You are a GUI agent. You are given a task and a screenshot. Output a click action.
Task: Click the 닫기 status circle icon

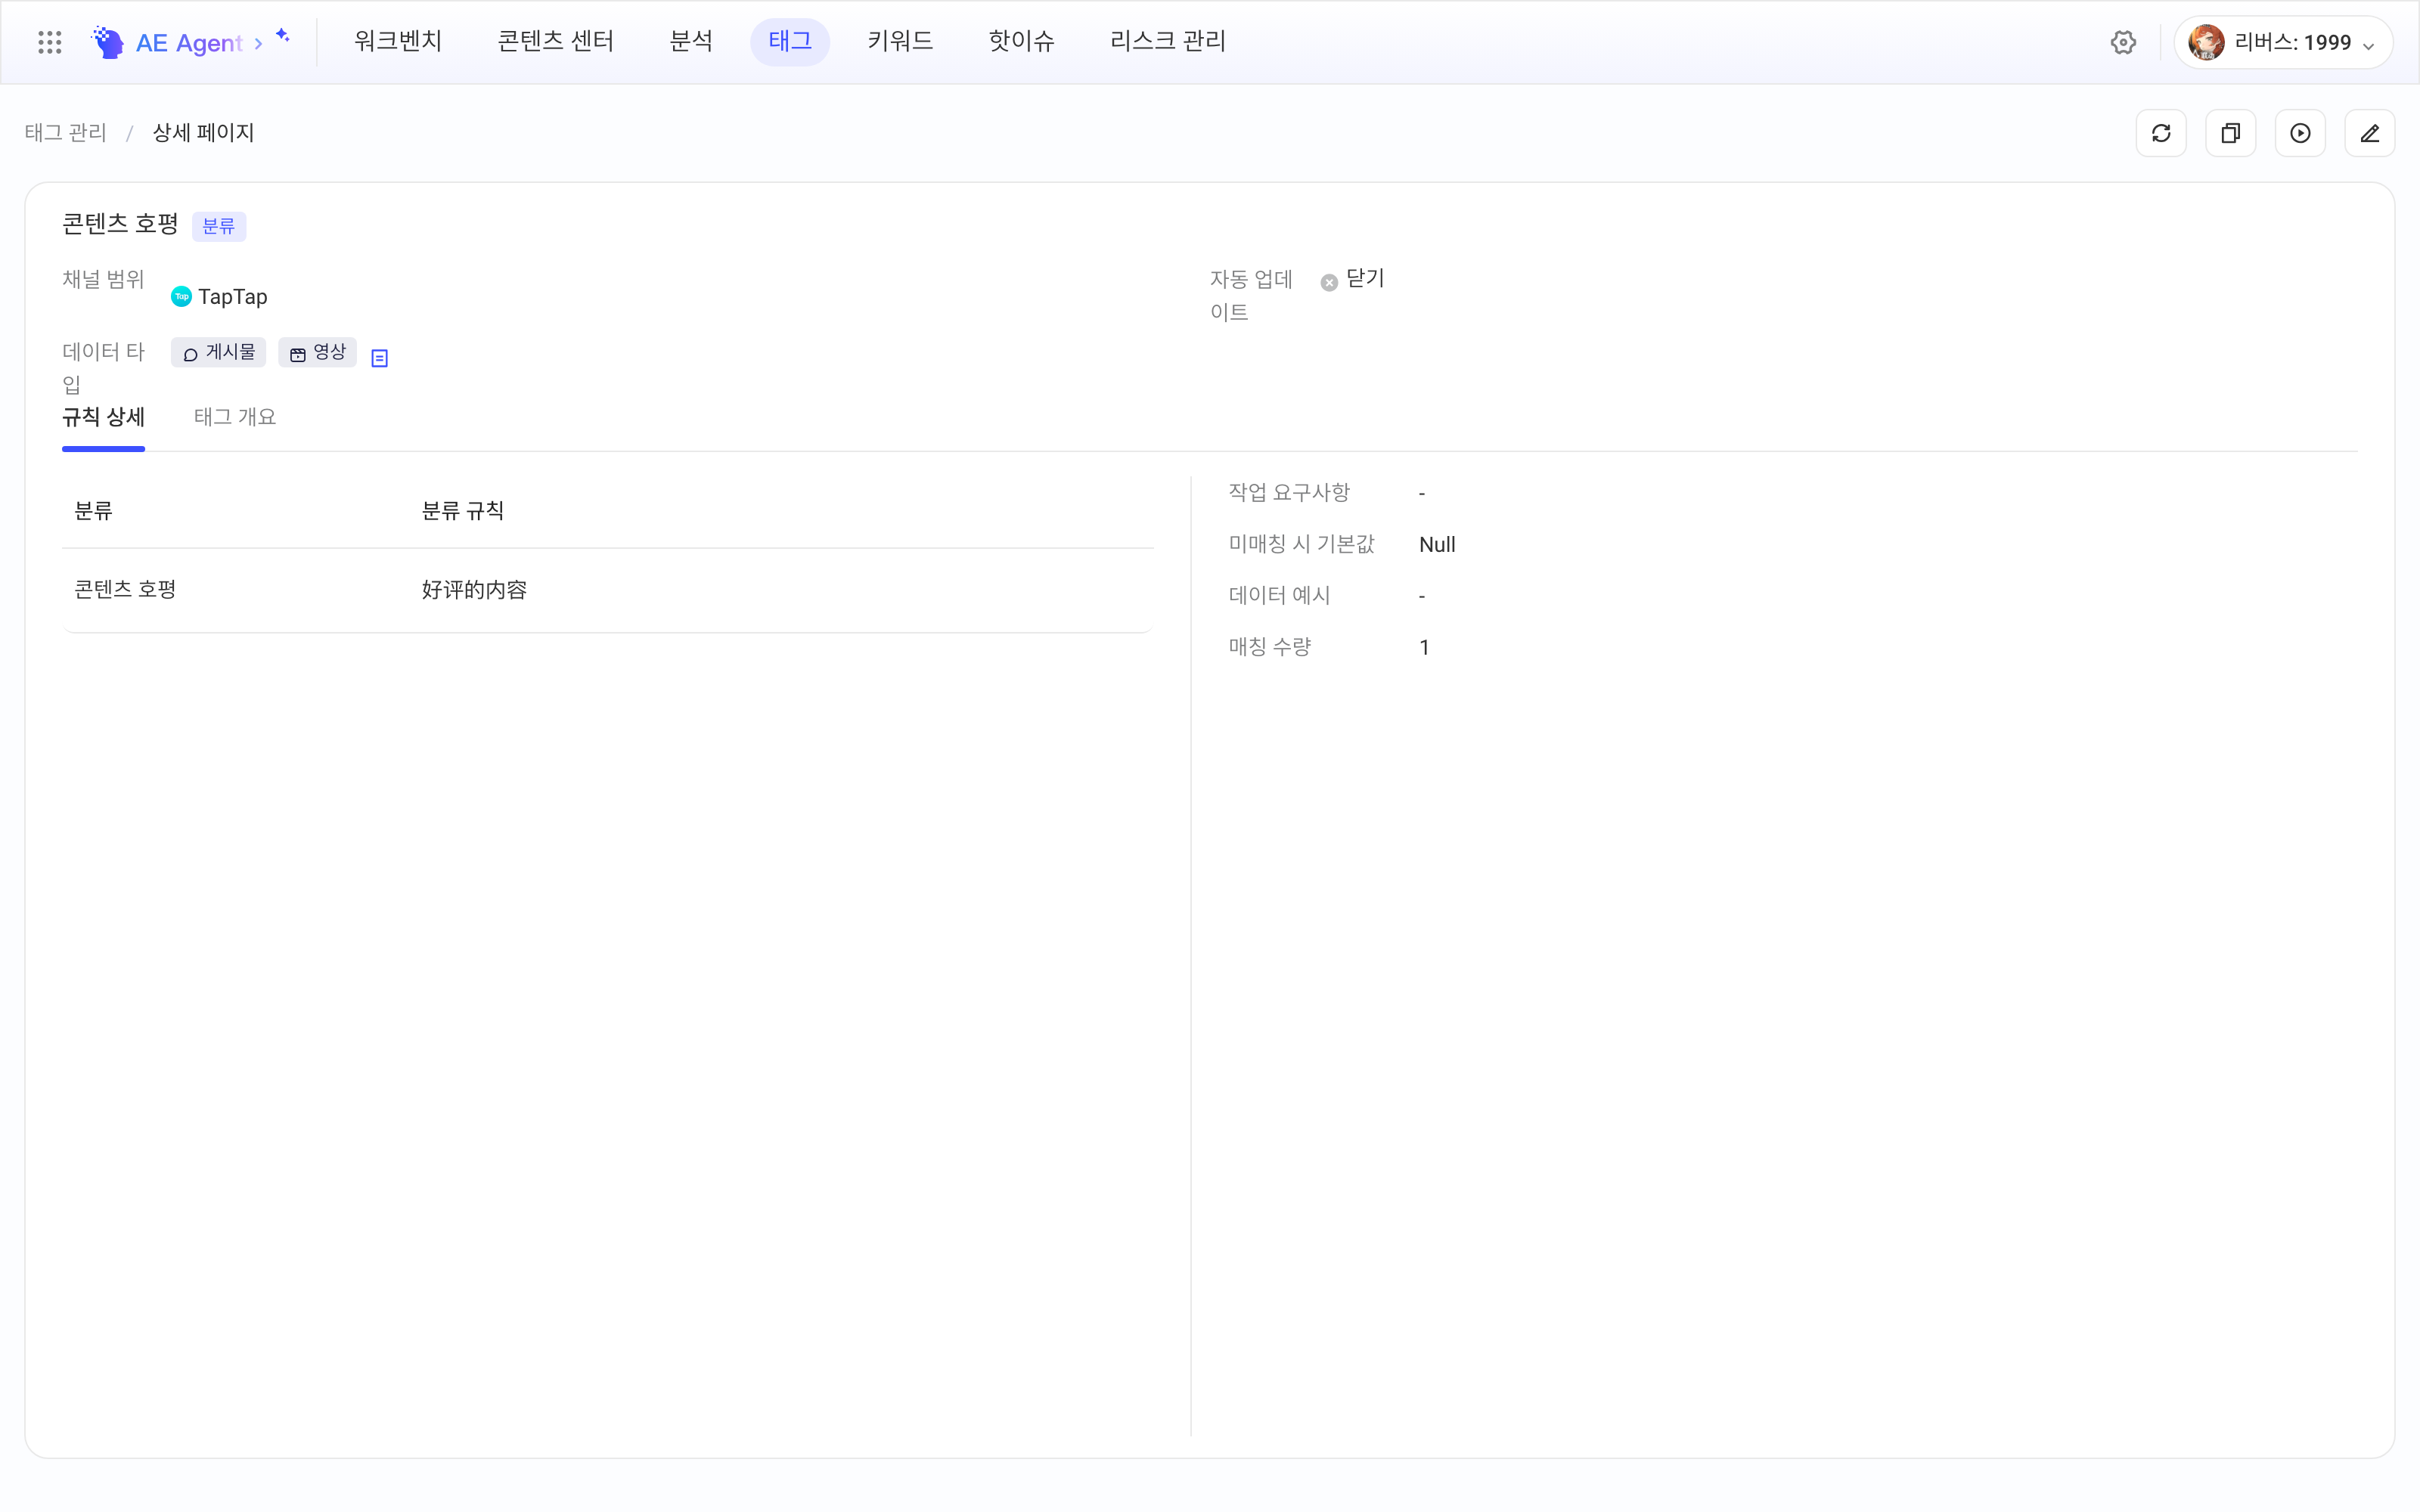pos(1329,283)
